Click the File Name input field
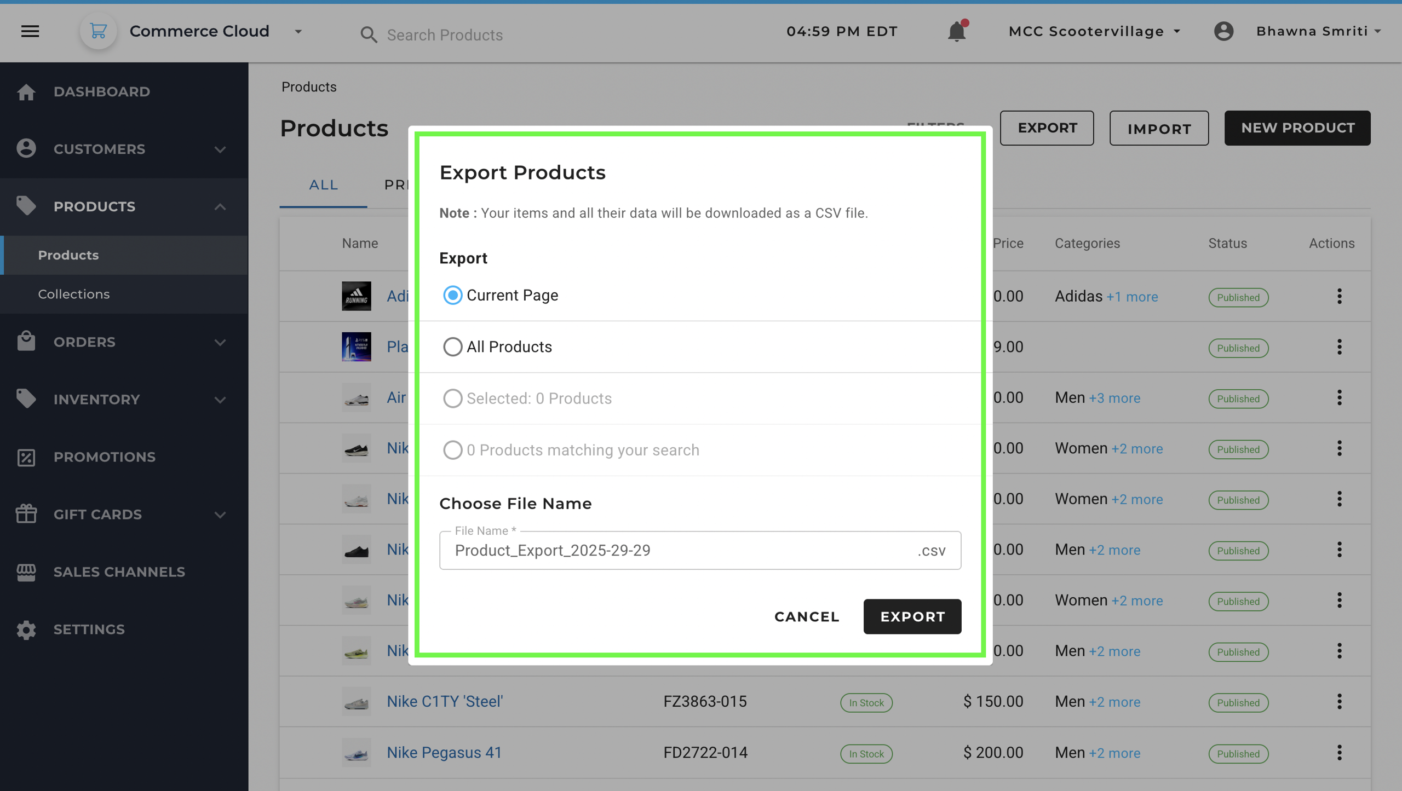Image resolution: width=1402 pixels, height=791 pixels. pyautogui.click(x=679, y=550)
